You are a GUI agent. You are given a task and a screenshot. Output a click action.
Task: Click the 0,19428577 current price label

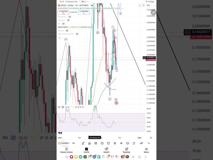point(151,58)
